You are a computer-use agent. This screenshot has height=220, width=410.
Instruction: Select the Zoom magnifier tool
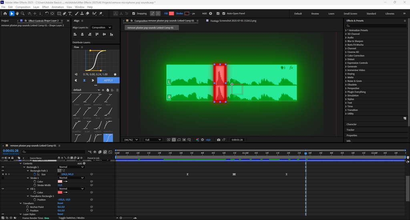click(22, 14)
